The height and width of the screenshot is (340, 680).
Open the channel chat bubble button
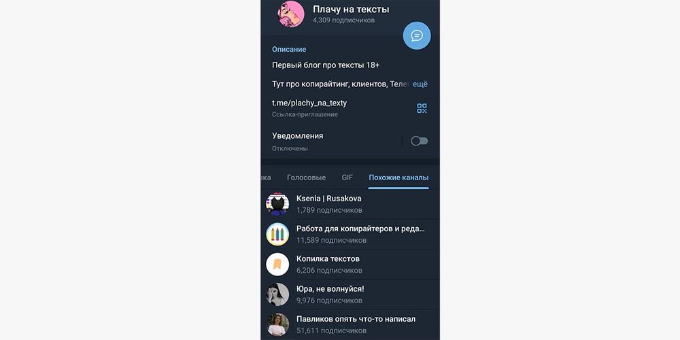pos(417,35)
